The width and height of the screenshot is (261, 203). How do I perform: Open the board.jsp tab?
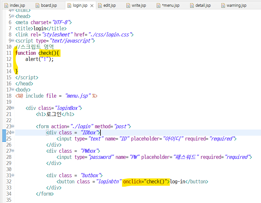[x=47, y=5]
